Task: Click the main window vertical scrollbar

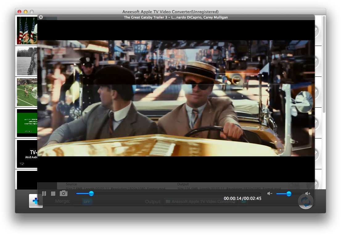Action: 324,64
